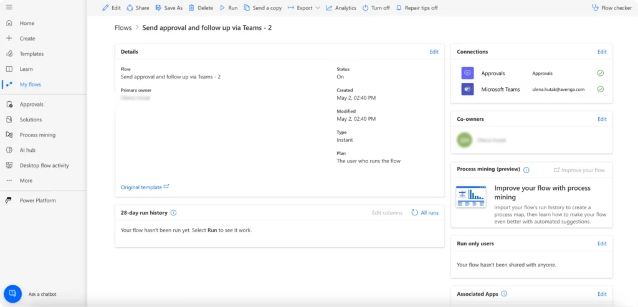Image resolution: width=638 pixels, height=307 pixels.
Task: Refresh run history with All runs
Action: pyautogui.click(x=425, y=213)
